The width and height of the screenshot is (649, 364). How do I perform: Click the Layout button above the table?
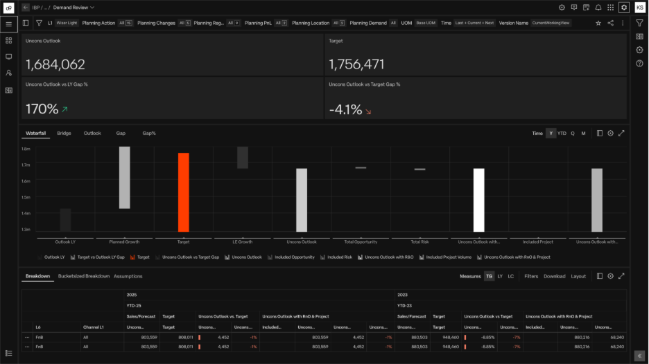[578, 276]
